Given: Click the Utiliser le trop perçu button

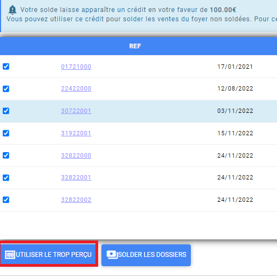Looking at the screenshot, I should [48, 255].
